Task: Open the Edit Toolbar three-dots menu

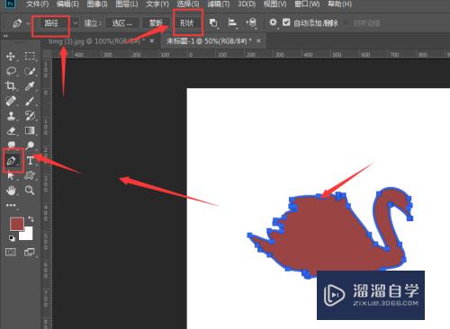Action: tap(11, 205)
